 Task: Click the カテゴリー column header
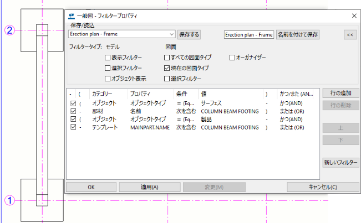point(102,93)
